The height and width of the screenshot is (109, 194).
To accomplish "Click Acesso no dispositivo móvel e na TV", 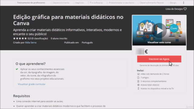I will coord(157,88).
